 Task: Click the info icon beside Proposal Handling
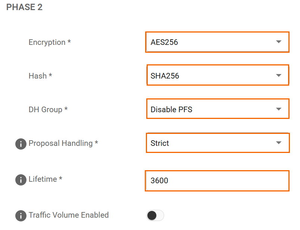(x=21, y=144)
